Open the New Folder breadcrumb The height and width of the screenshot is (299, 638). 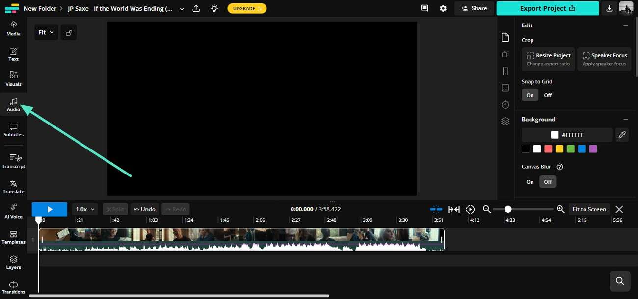(x=40, y=8)
